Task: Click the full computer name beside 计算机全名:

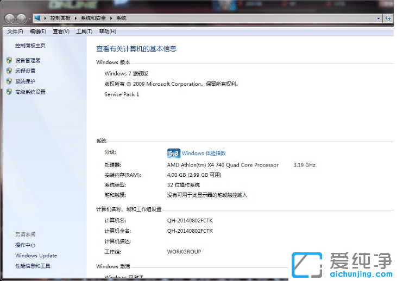Action: [x=190, y=231]
